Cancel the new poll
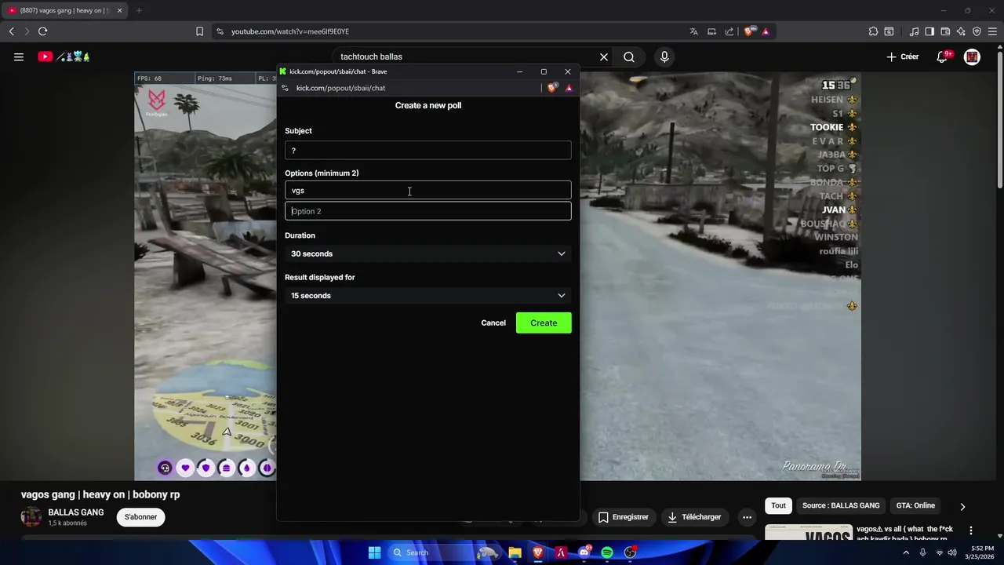This screenshot has height=565, width=1004. [x=493, y=323]
